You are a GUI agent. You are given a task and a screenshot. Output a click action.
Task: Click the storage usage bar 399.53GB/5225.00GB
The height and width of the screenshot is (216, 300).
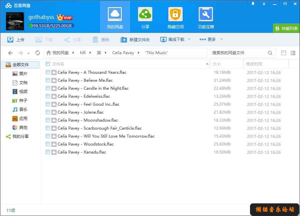pos(51,26)
